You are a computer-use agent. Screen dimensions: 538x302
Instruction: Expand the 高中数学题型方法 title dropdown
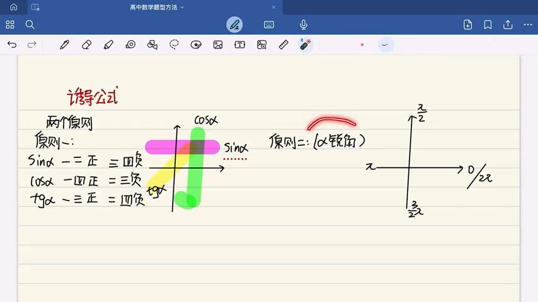click(182, 8)
